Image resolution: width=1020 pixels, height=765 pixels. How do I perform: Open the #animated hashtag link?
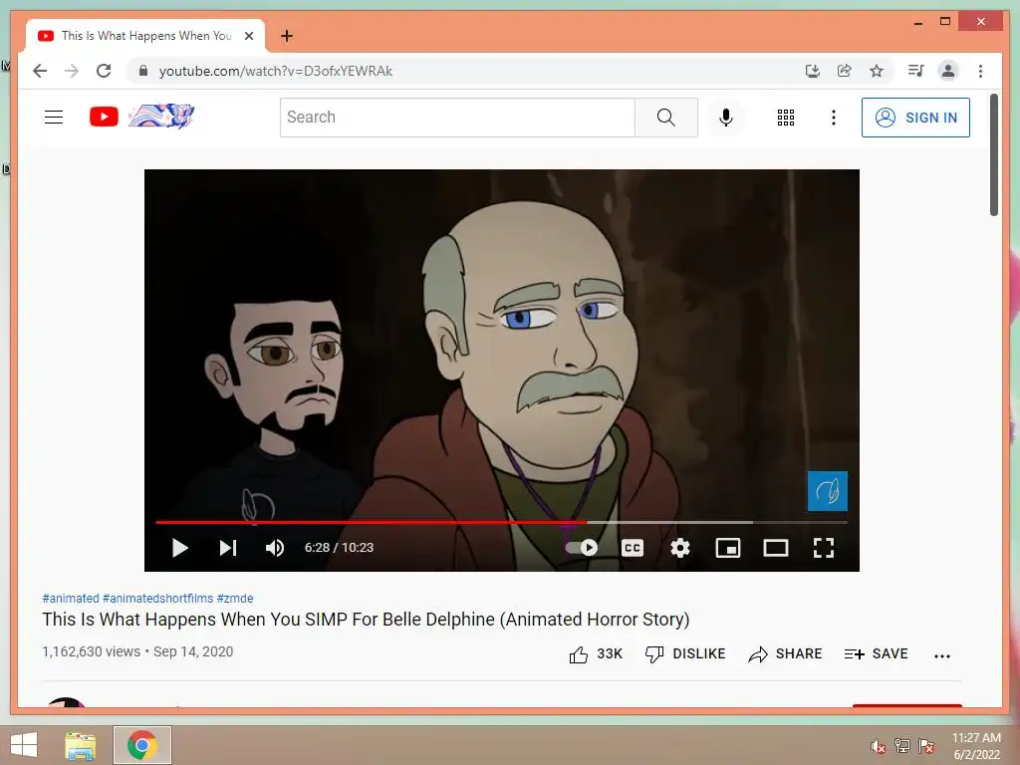point(71,598)
